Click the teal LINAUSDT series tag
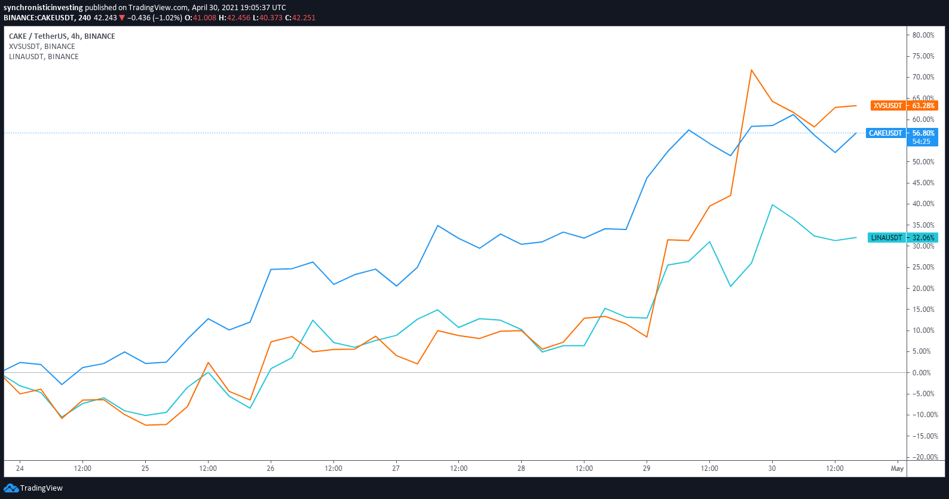Viewport: 949px width, 499px height. coord(886,238)
